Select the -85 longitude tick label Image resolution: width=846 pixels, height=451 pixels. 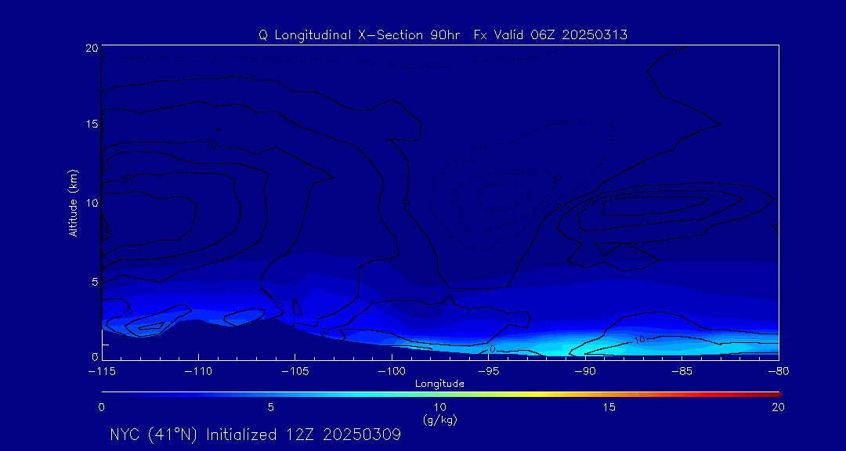682,372
